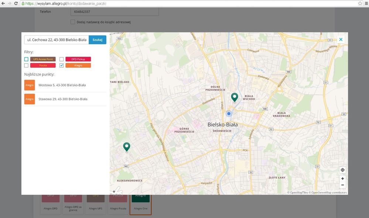Click the red Poczta filter label

(x=43, y=66)
